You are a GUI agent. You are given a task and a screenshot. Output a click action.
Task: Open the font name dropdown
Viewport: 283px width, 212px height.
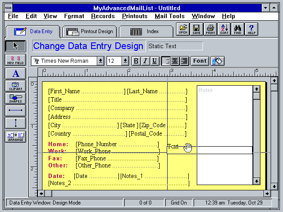(100, 61)
